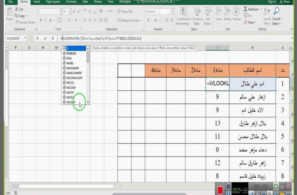Switch to the Formulas ribbon tab
This screenshot has width=297, height=195.
[x=71, y=2]
